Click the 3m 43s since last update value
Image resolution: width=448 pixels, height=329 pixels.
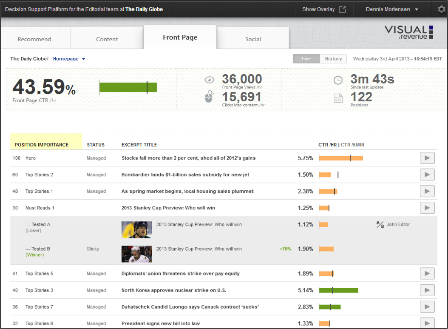(x=372, y=79)
